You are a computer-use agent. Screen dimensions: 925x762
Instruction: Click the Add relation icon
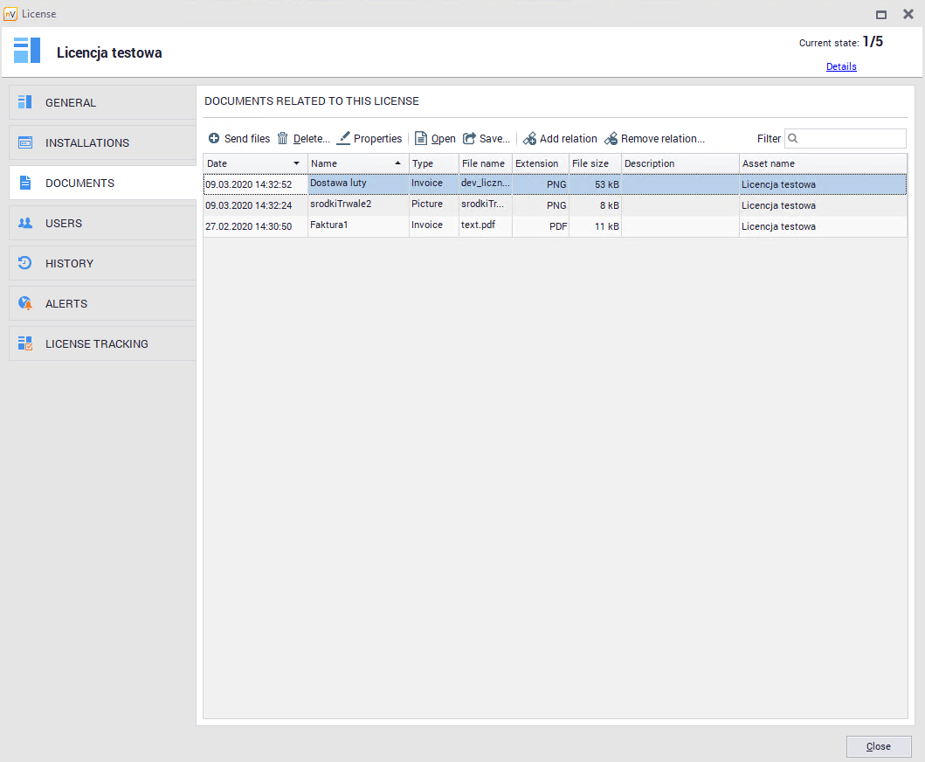click(529, 139)
